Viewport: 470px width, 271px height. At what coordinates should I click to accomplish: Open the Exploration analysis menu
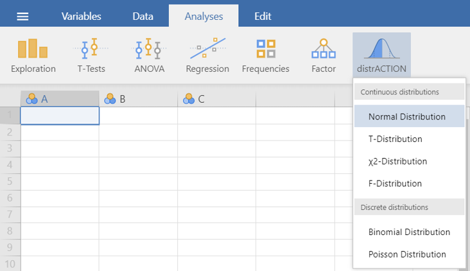[33, 56]
